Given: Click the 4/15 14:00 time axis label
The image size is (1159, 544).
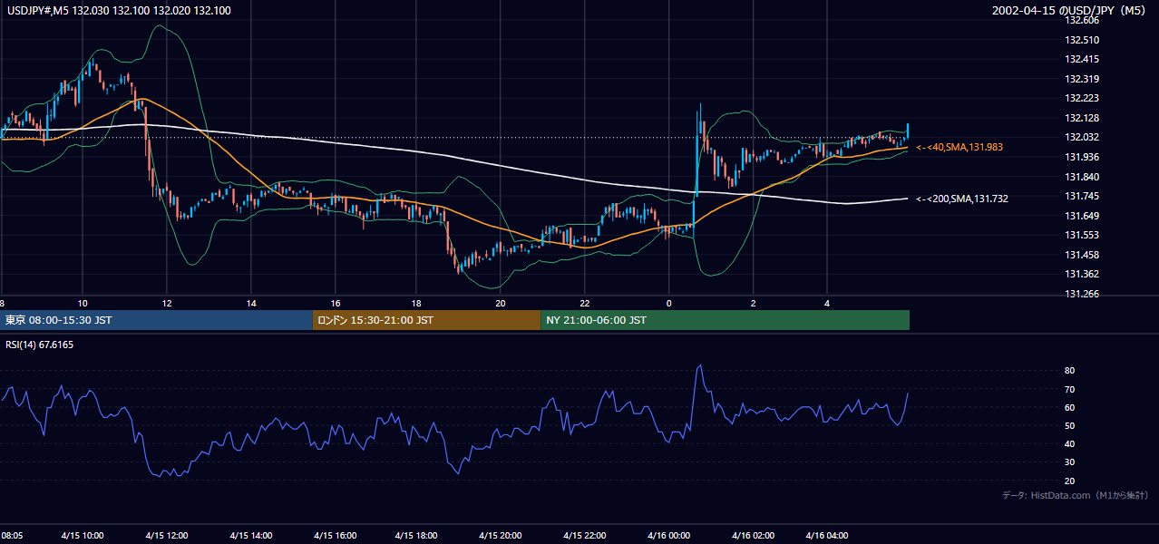Looking at the screenshot, I should tap(251, 535).
